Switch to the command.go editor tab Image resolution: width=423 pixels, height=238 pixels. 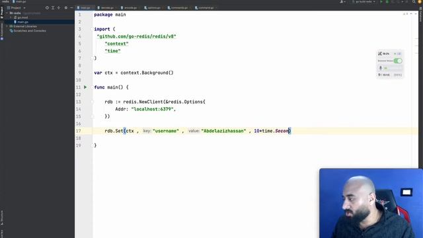coord(205,8)
